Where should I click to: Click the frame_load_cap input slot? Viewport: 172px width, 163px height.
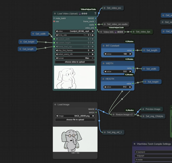tap(54, 46)
